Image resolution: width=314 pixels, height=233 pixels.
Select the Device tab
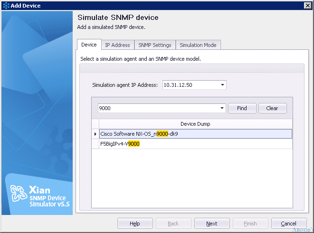[89, 45]
